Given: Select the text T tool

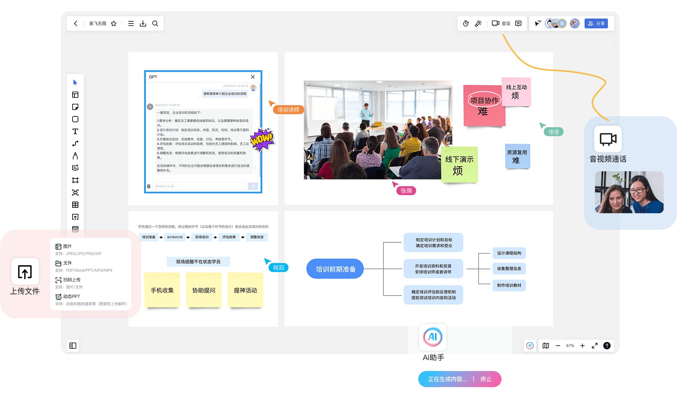Looking at the screenshot, I should 75,131.
